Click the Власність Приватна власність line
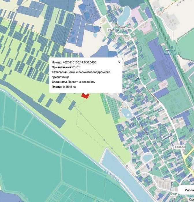Image resolution: width=194 pixels, height=202 pixels. click(73, 82)
